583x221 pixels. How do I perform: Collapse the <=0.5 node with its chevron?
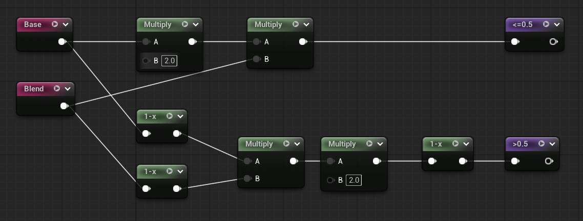click(557, 24)
